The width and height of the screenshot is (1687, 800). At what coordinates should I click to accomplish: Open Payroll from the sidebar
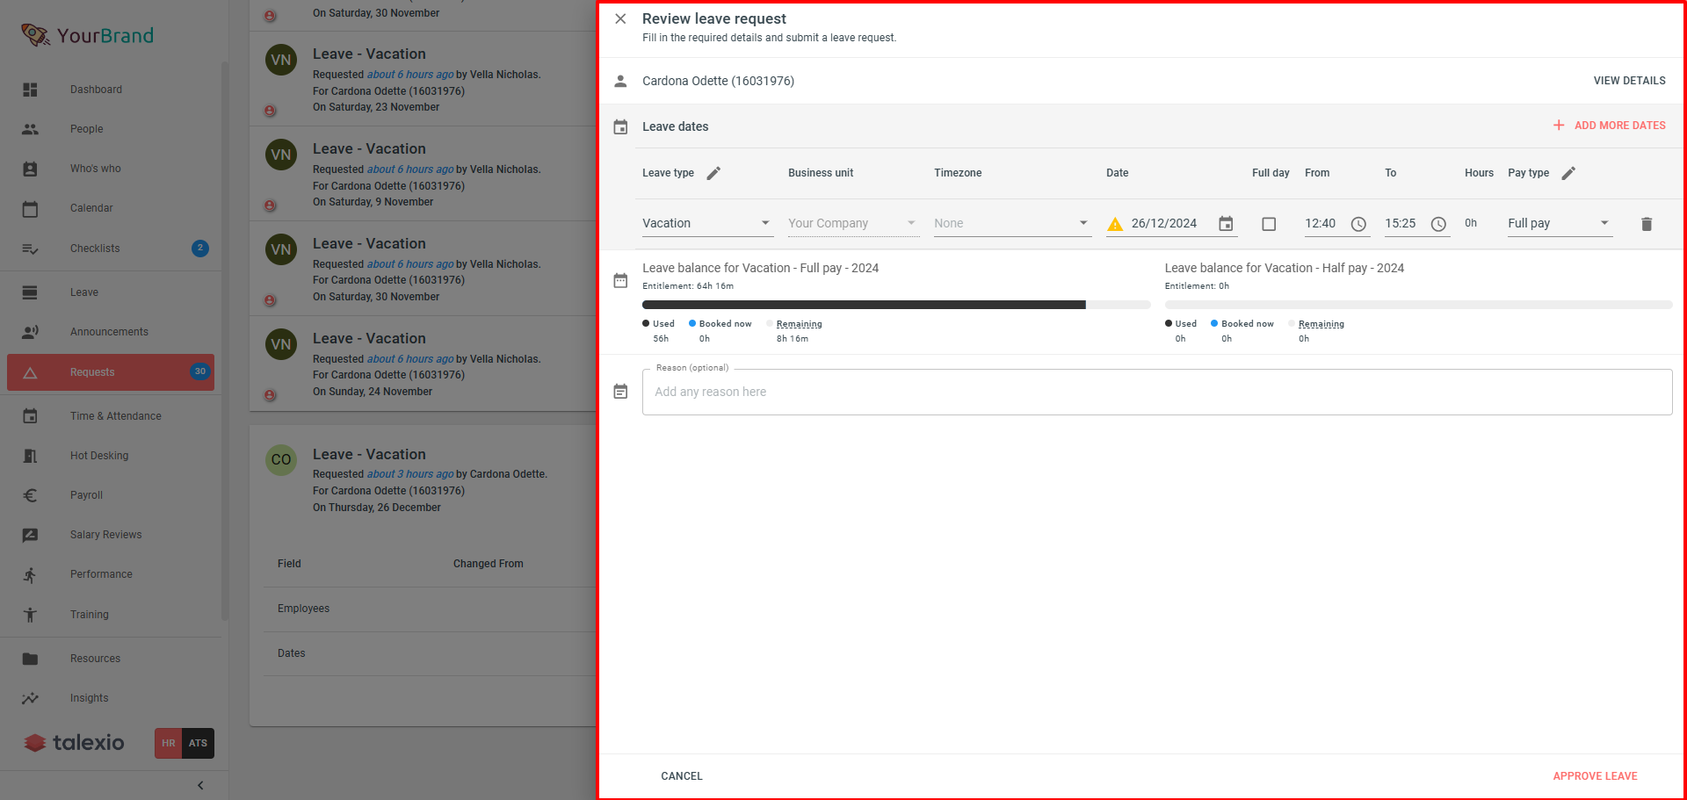pos(86,495)
